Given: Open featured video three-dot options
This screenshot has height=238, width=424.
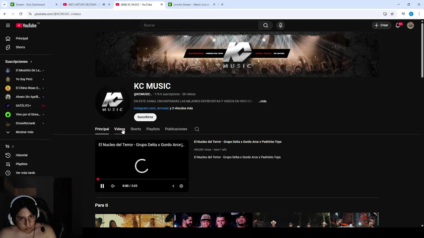Looking at the screenshot, I should pos(182,145).
